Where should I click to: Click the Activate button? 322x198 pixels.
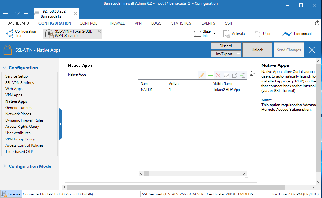234,34
